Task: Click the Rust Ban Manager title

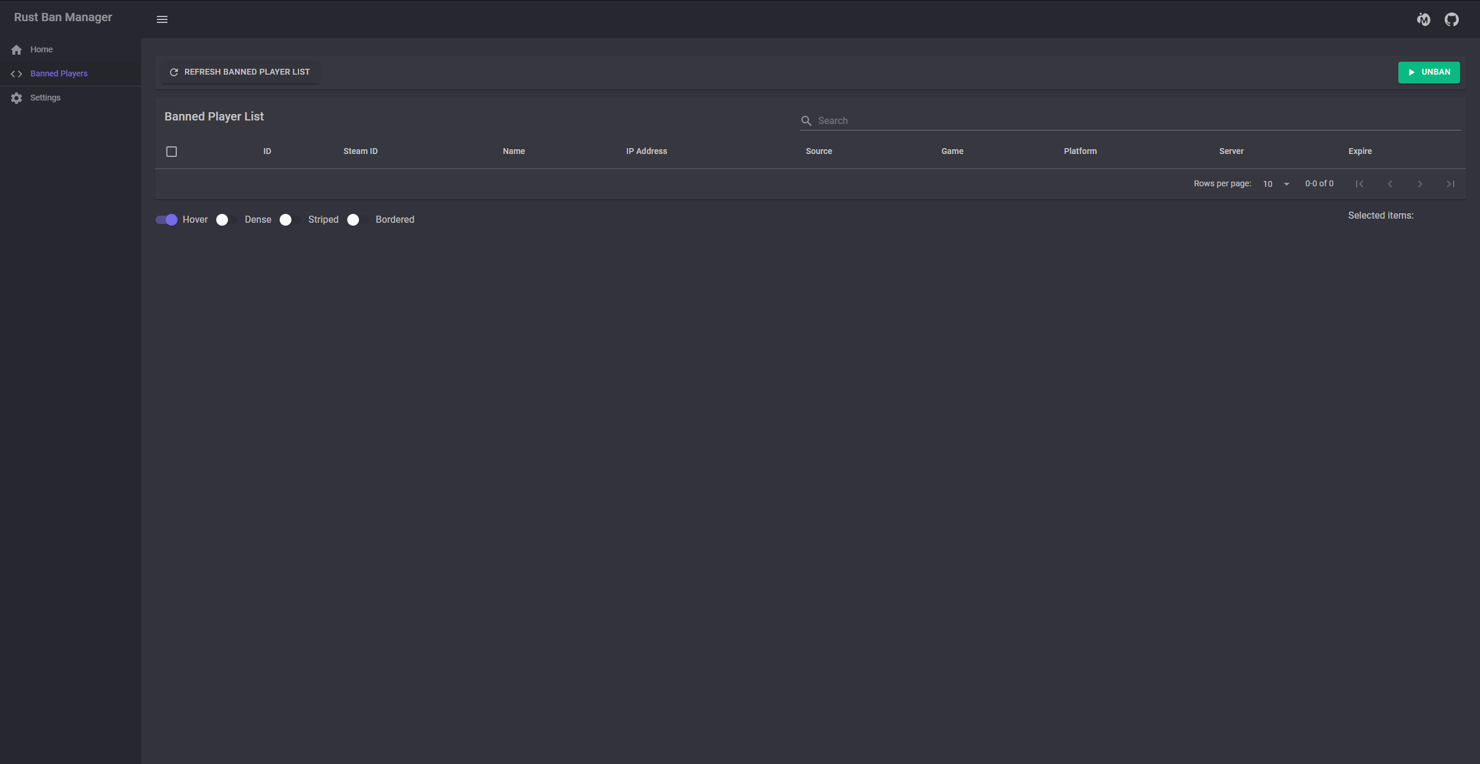Action: tap(63, 17)
